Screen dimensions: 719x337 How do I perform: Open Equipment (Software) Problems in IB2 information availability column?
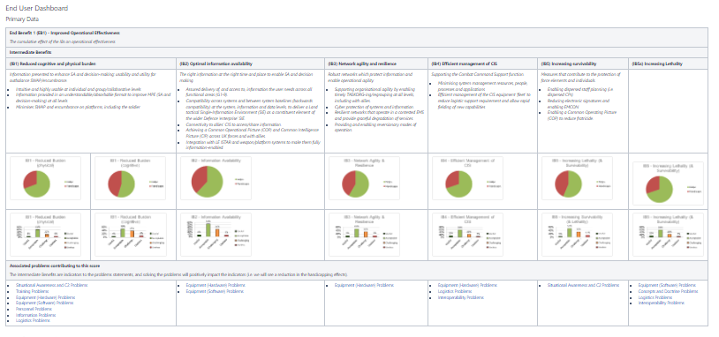[x=215, y=291]
